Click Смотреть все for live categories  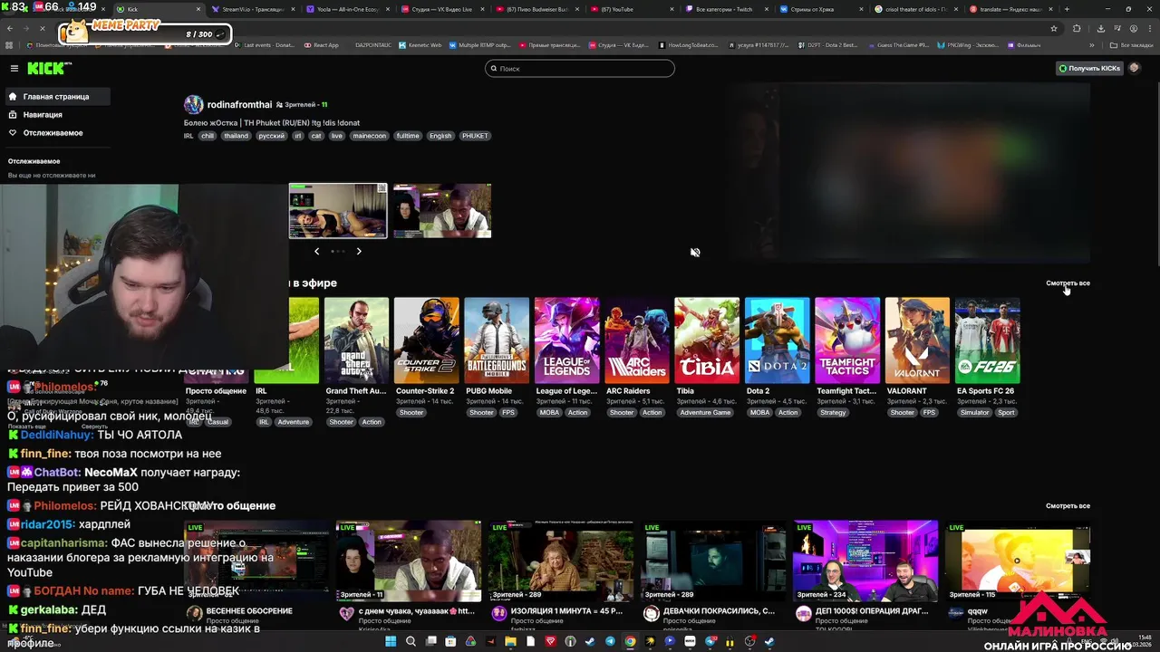1068,283
